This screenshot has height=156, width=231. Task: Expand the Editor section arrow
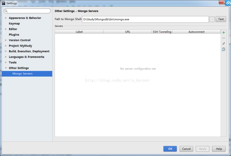6,29
